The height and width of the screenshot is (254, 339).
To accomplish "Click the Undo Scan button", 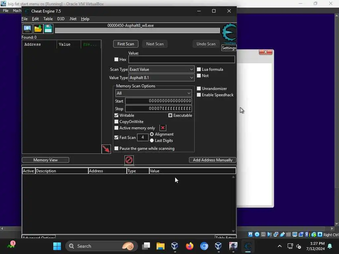I will pos(206,44).
